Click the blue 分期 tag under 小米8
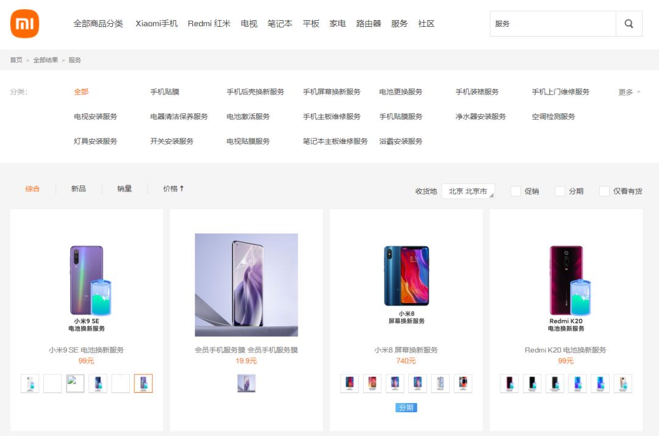Screen dimensions: 659x436 coord(406,407)
